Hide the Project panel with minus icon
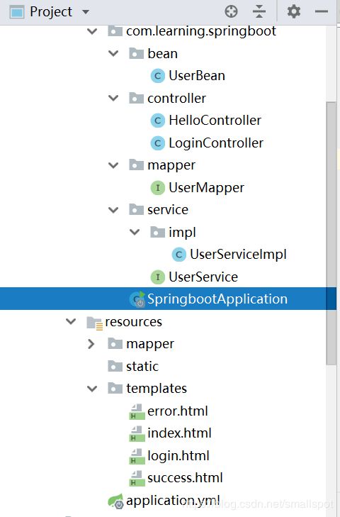340x517 pixels. click(321, 11)
